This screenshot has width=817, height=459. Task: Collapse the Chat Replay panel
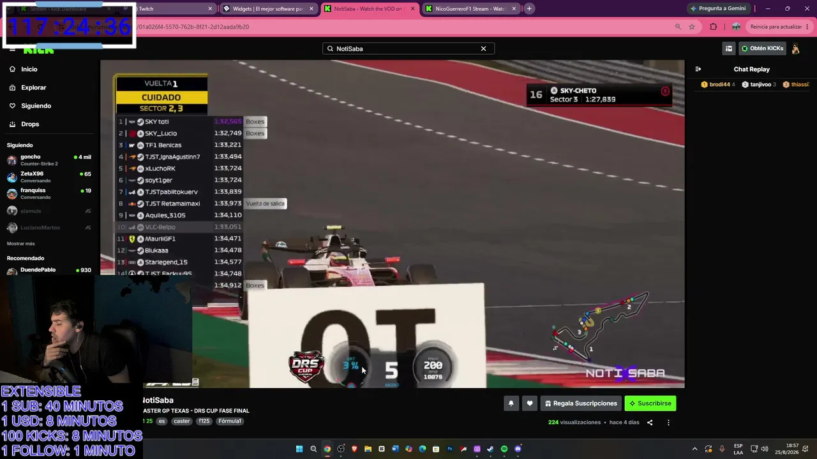(698, 69)
